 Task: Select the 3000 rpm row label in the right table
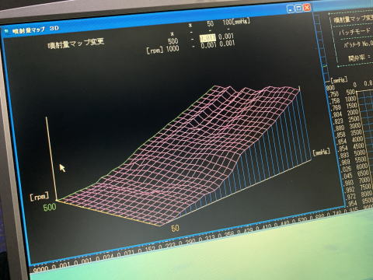pos(354,126)
